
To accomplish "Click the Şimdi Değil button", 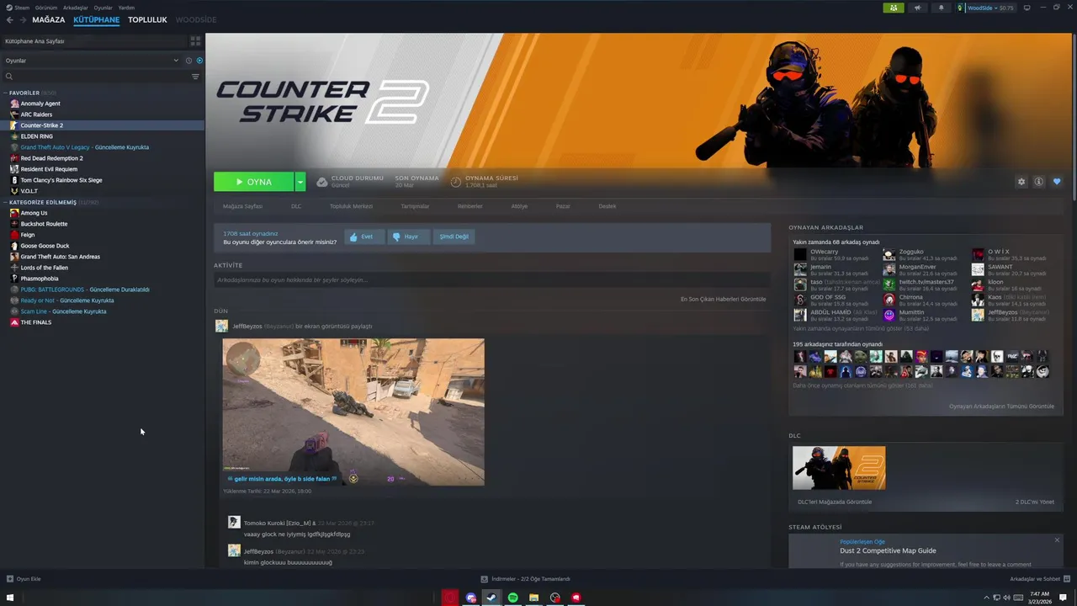I will point(454,237).
